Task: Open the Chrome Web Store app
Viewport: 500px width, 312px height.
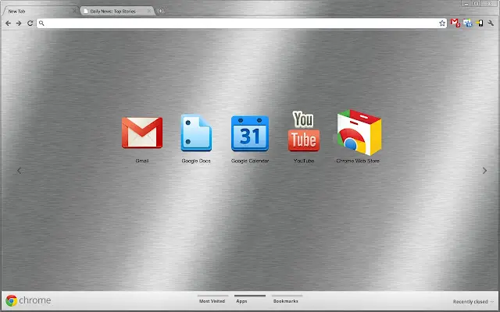Action: pyautogui.click(x=359, y=133)
